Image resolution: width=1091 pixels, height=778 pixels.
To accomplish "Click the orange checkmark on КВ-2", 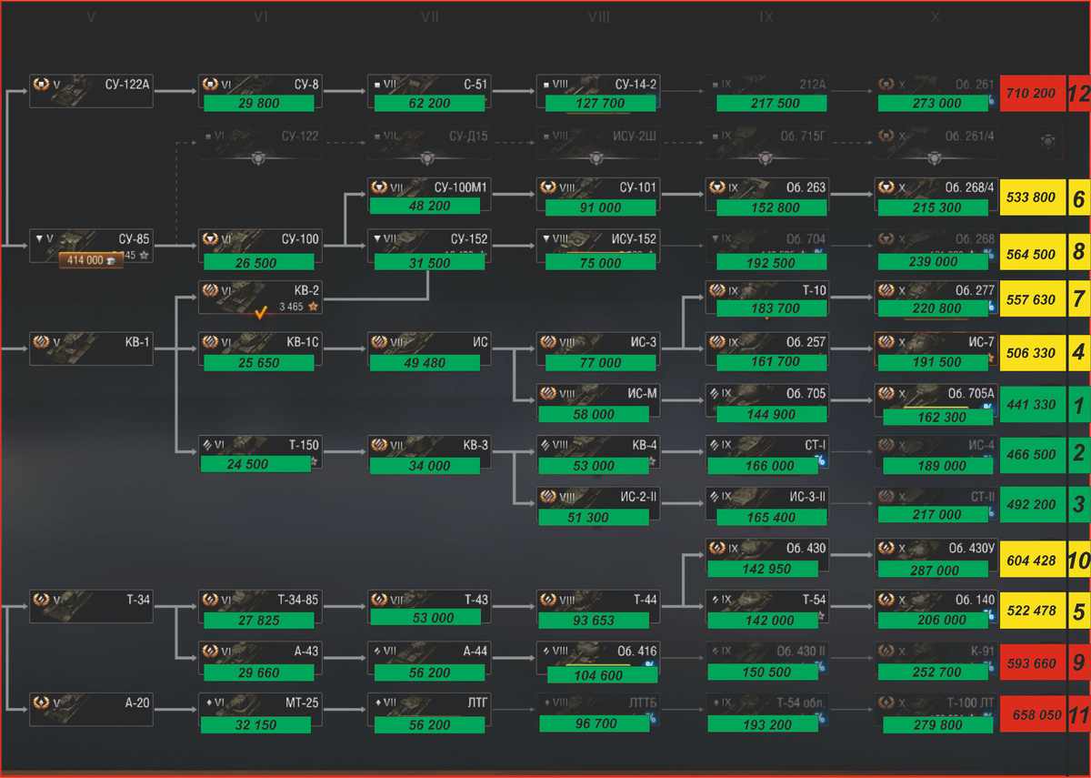I will click(x=260, y=313).
